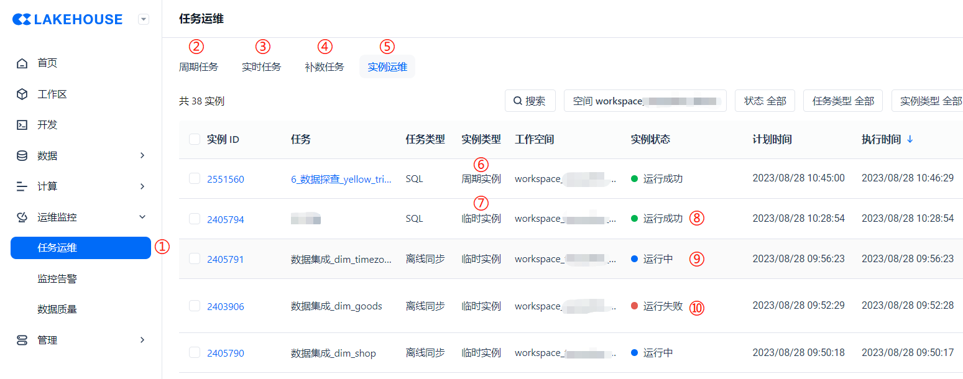
Task: Toggle the select-all checkbox in the table header
Action: pyautogui.click(x=195, y=140)
